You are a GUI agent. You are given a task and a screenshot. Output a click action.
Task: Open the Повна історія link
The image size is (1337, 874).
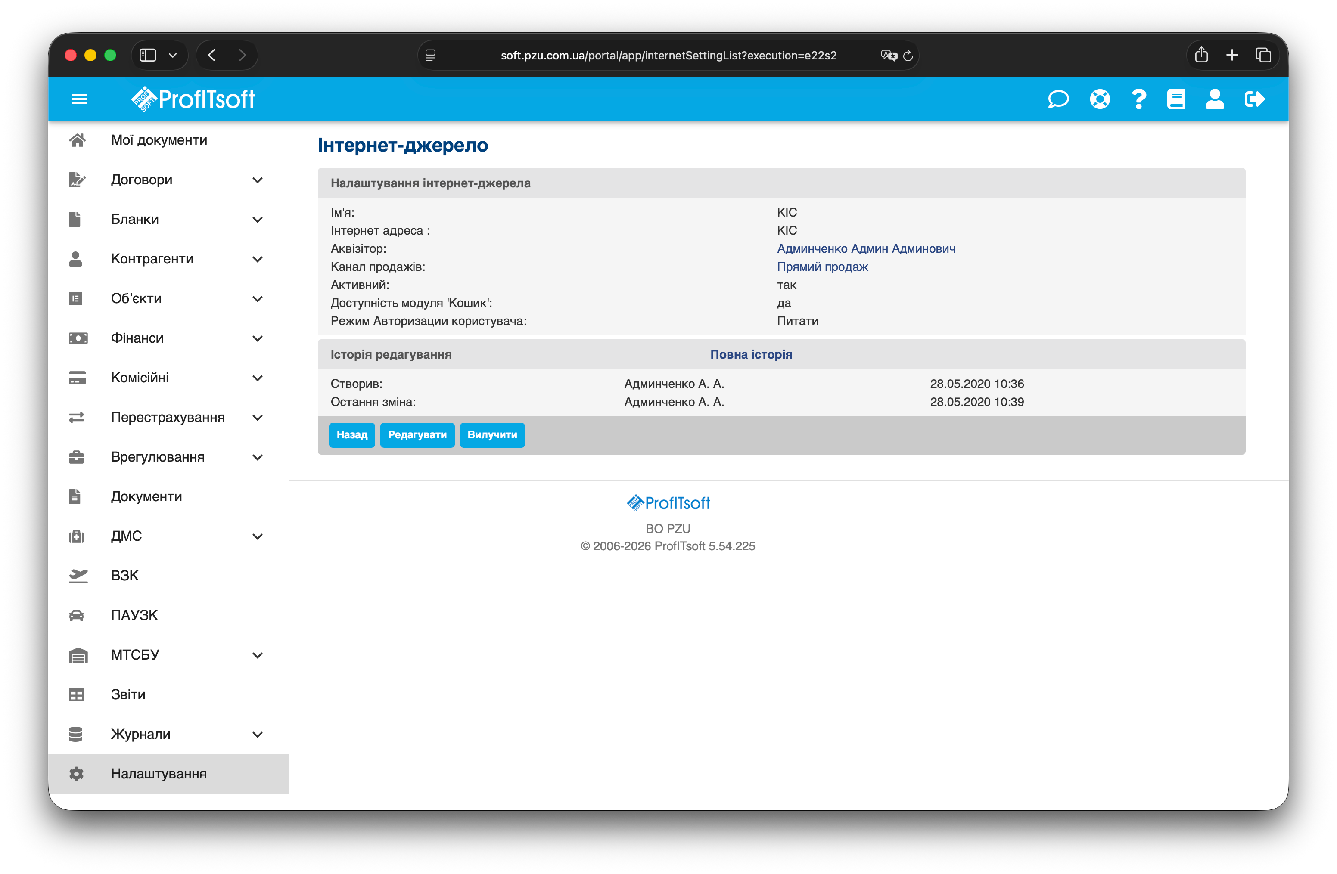751,355
